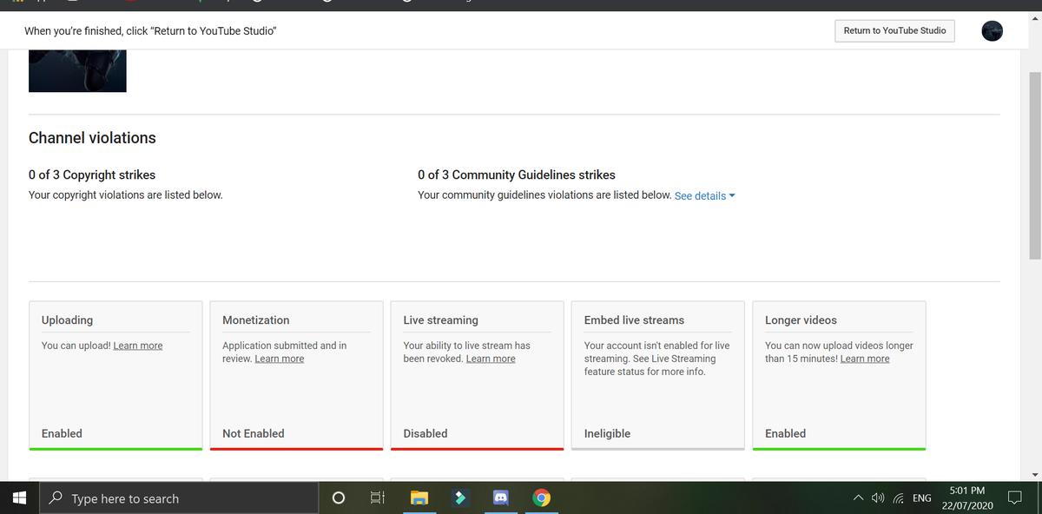Viewport: 1042px width, 514px height.
Task: Click Enabled status in Longer videos card
Action: (x=785, y=433)
